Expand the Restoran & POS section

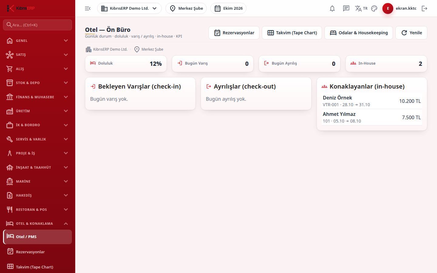click(x=37, y=210)
